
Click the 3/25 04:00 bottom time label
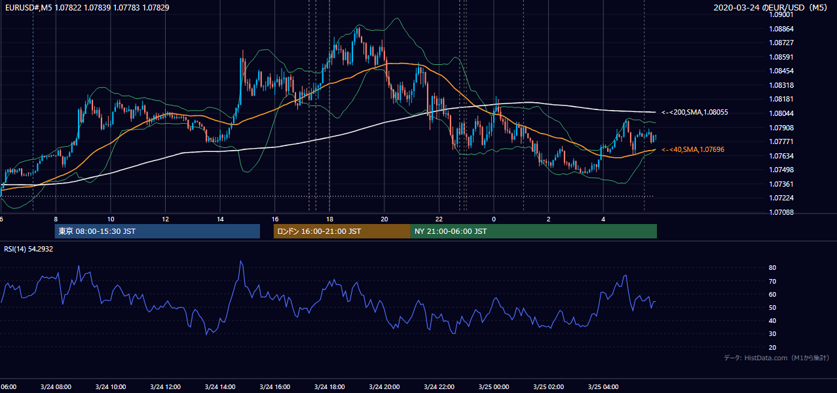[603, 387]
